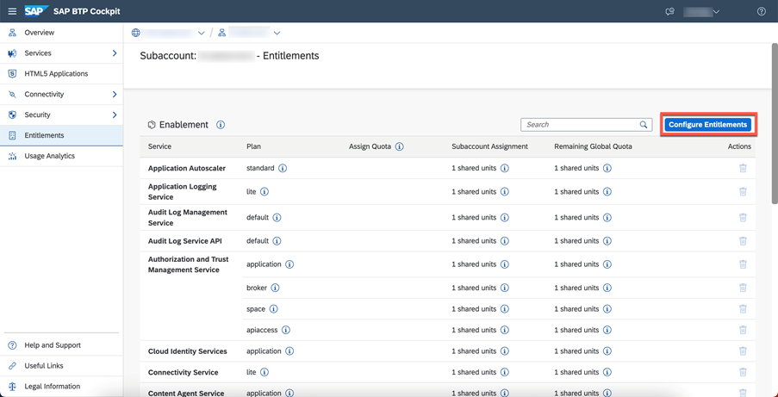Show info for the broker plan

pos(275,288)
